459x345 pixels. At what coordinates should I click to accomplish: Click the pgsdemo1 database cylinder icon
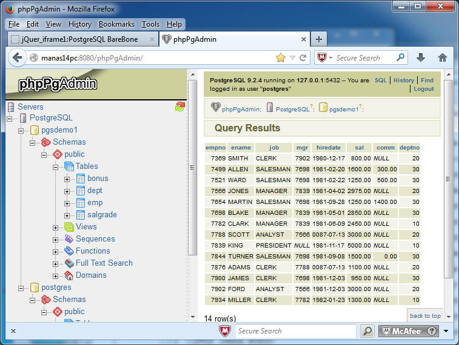click(x=35, y=130)
